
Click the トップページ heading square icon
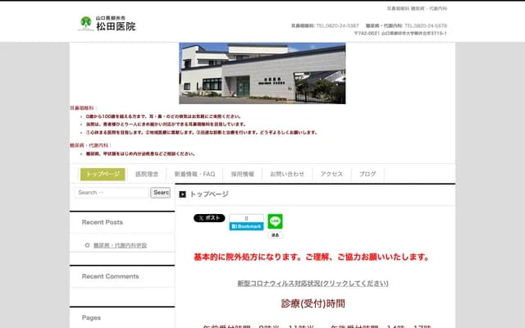click(x=182, y=194)
